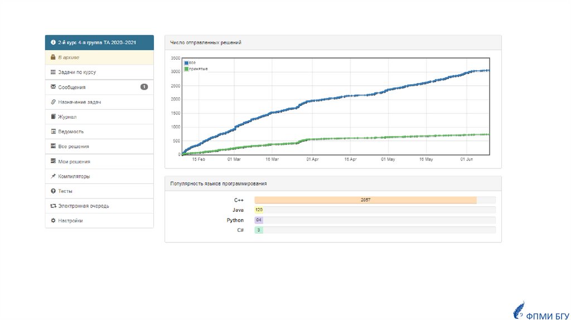Click the arrows icon for Электронная очередь
Screen dimensions: 571x320
coord(53,206)
